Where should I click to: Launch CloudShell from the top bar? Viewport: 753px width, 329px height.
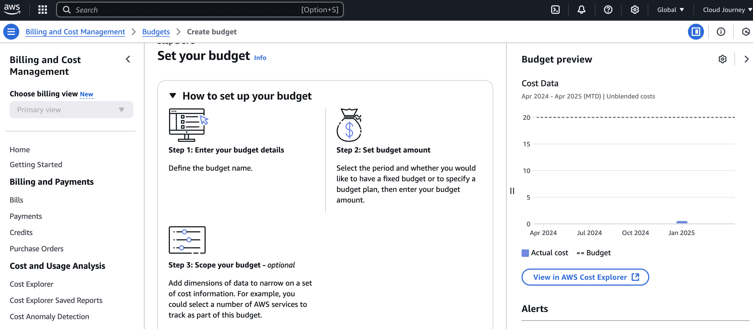pyautogui.click(x=555, y=10)
